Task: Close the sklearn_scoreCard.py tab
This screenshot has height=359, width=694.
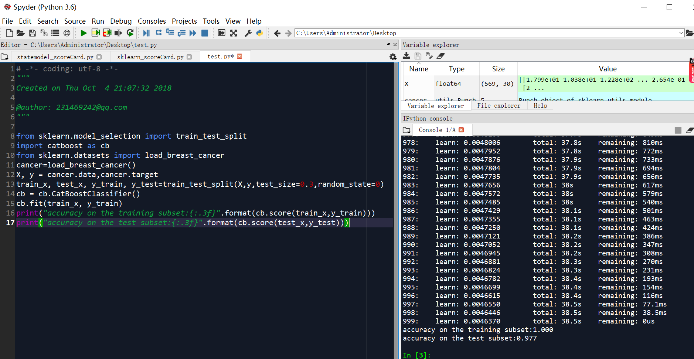Action: (x=189, y=57)
